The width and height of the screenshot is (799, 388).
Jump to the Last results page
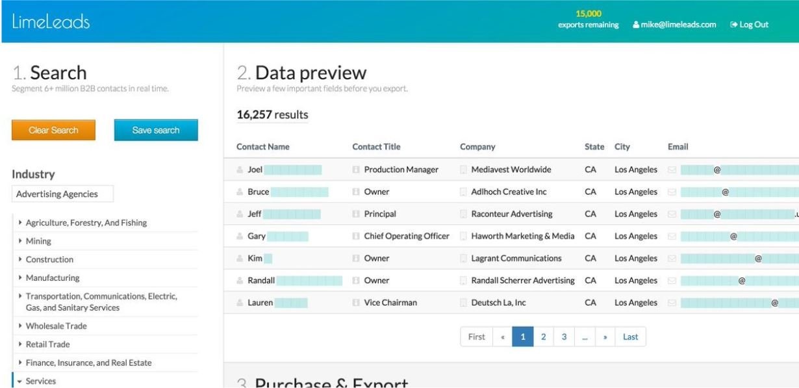[x=630, y=337]
